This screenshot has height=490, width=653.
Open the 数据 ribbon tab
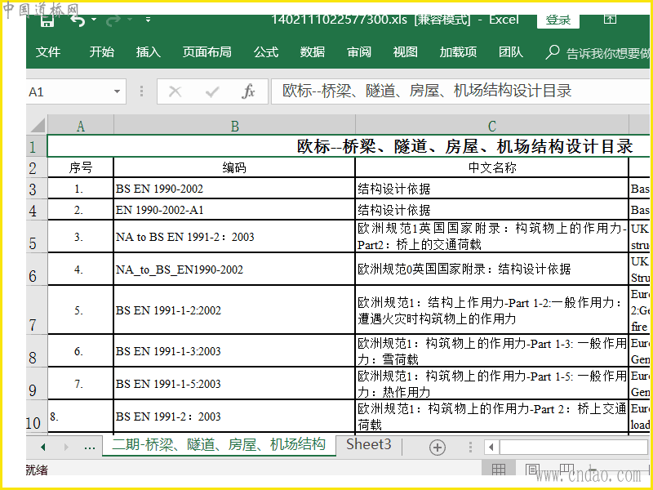313,52
